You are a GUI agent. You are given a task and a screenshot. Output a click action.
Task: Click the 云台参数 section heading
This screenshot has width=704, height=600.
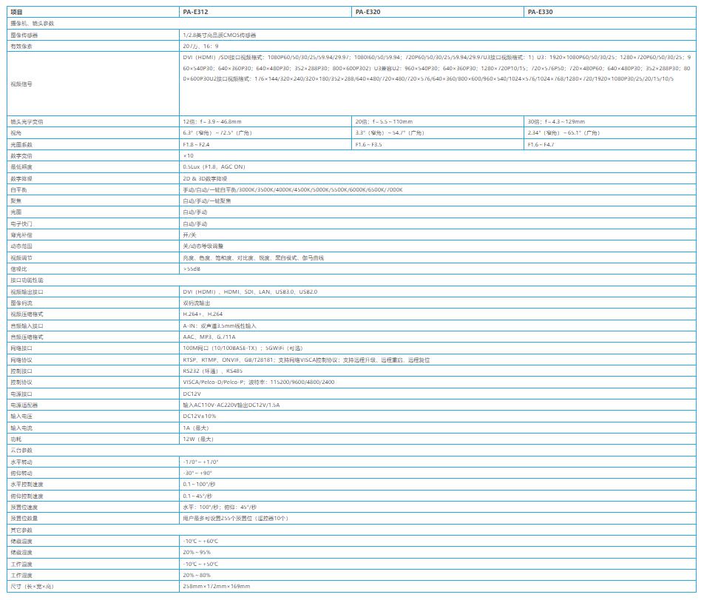click(x=21, y=451)
